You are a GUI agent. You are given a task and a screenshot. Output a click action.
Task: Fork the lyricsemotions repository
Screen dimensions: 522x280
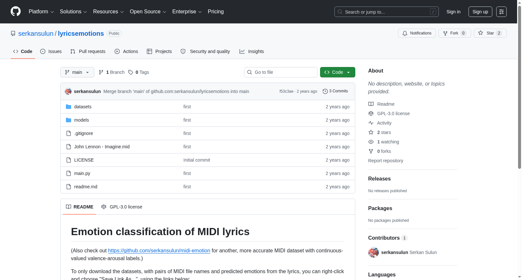click(454, 33)
